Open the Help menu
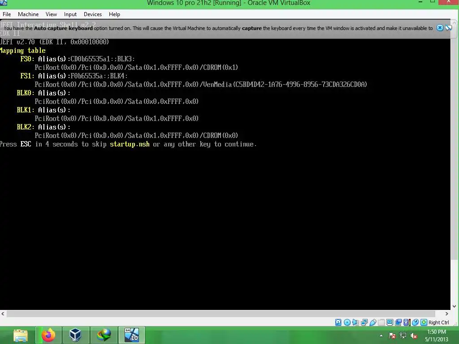 coord(114,14)
